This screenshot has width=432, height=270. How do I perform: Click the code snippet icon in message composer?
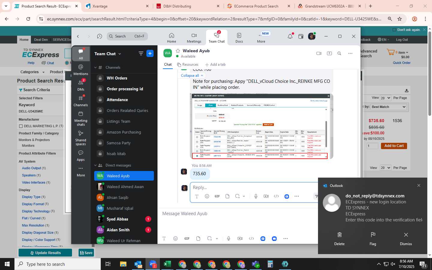point(251,238)
